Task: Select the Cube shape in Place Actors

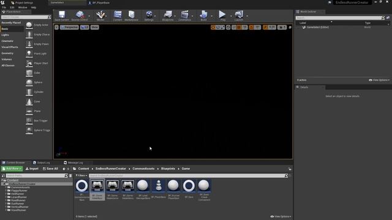Action: click(37, 73)
